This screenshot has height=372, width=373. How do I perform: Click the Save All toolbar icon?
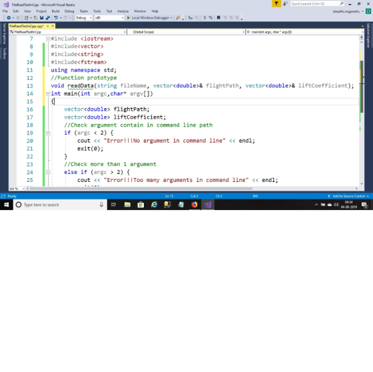[48, 18]
